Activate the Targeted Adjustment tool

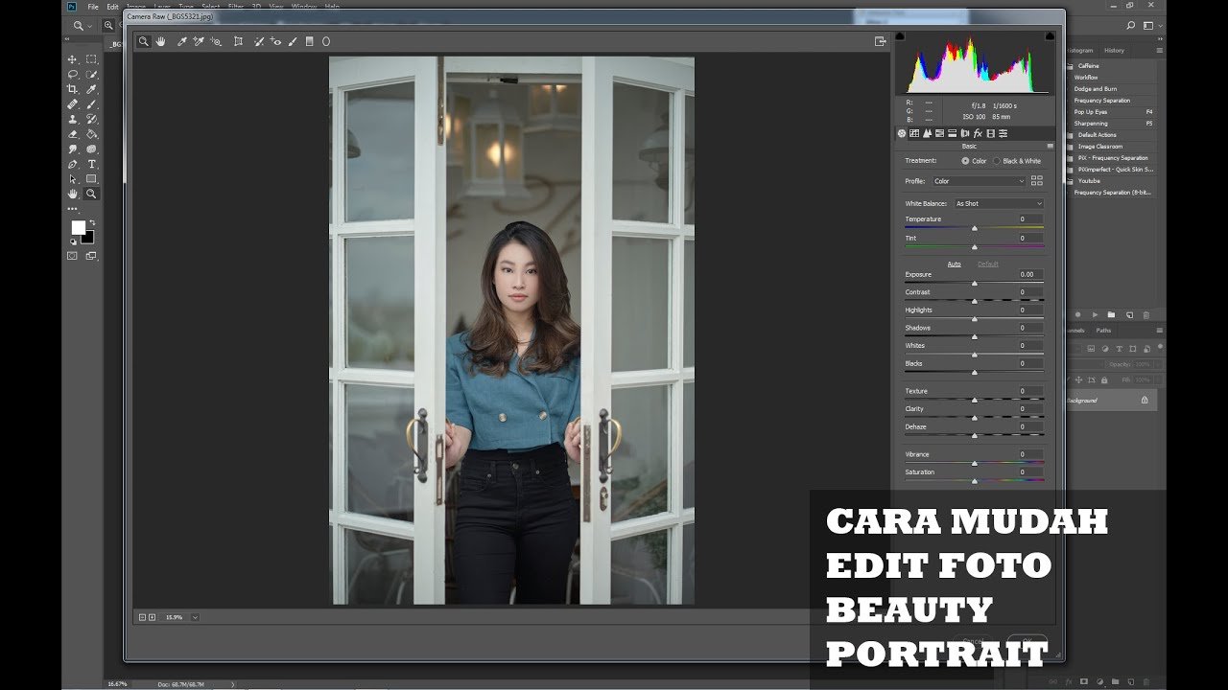216,41
